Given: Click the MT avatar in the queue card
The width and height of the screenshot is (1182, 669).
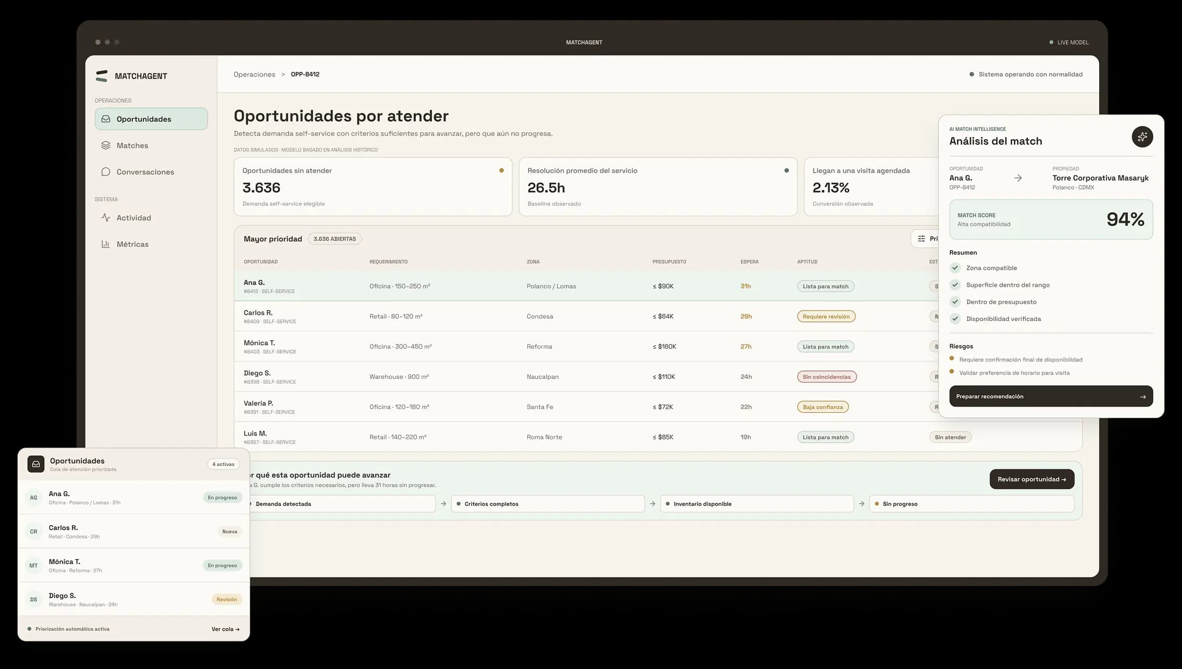Looking at the screenshot, I should pyautogui.click(x=33, y=565).
